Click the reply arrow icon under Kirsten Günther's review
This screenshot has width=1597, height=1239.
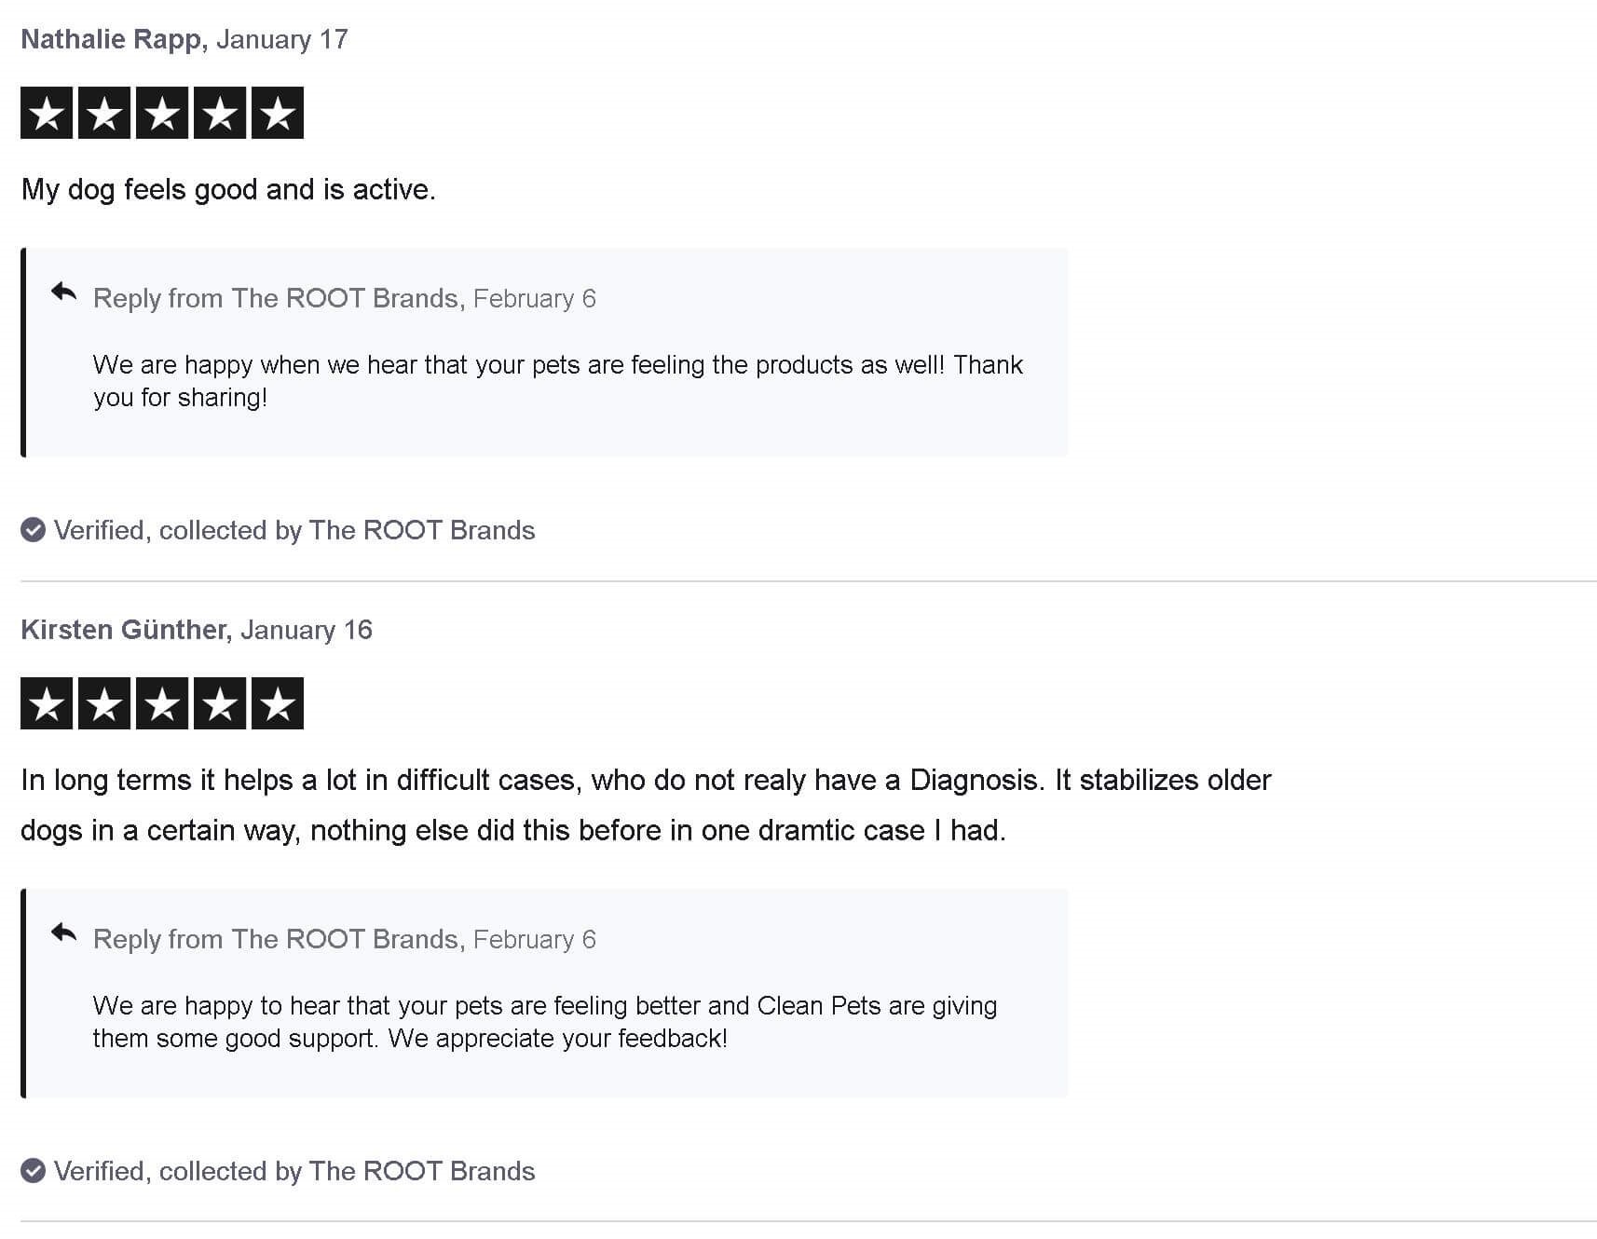pyautogui.click(x=63, y=933)
